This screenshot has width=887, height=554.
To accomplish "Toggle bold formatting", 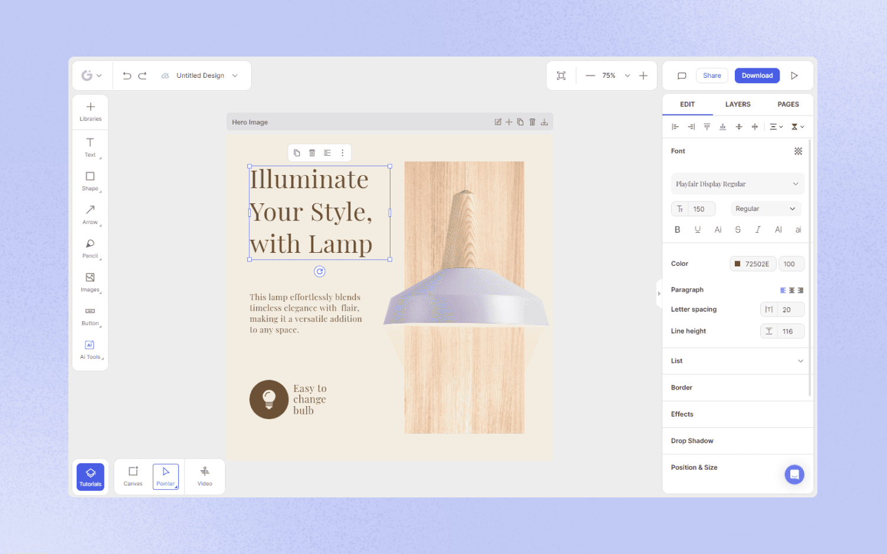I will tap(677, 230).
